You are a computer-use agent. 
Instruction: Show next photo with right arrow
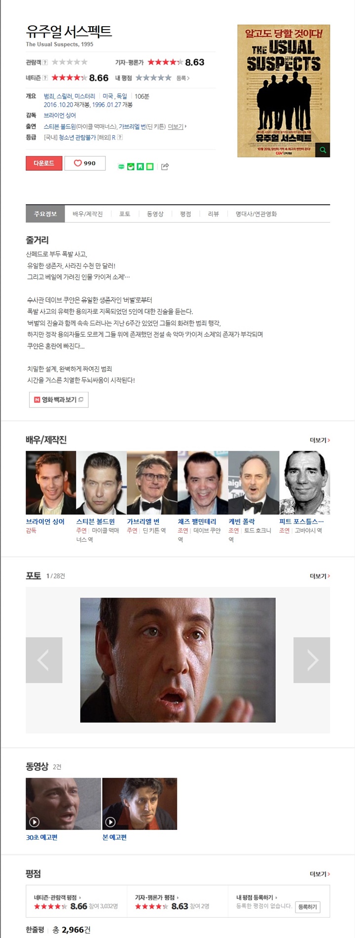point(312,660)
